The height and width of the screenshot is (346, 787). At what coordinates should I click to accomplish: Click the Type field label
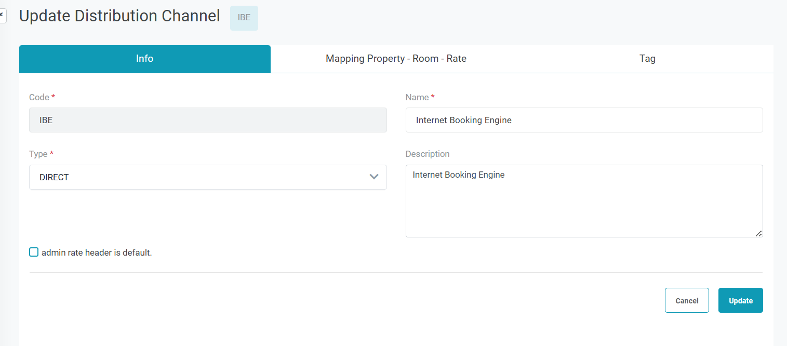[x=38, y=154]
